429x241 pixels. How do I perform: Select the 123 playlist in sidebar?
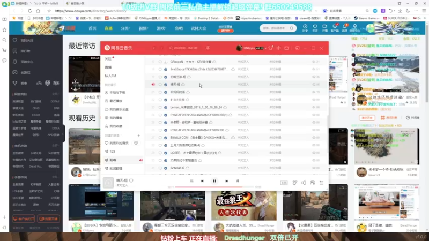pos(110,152)
